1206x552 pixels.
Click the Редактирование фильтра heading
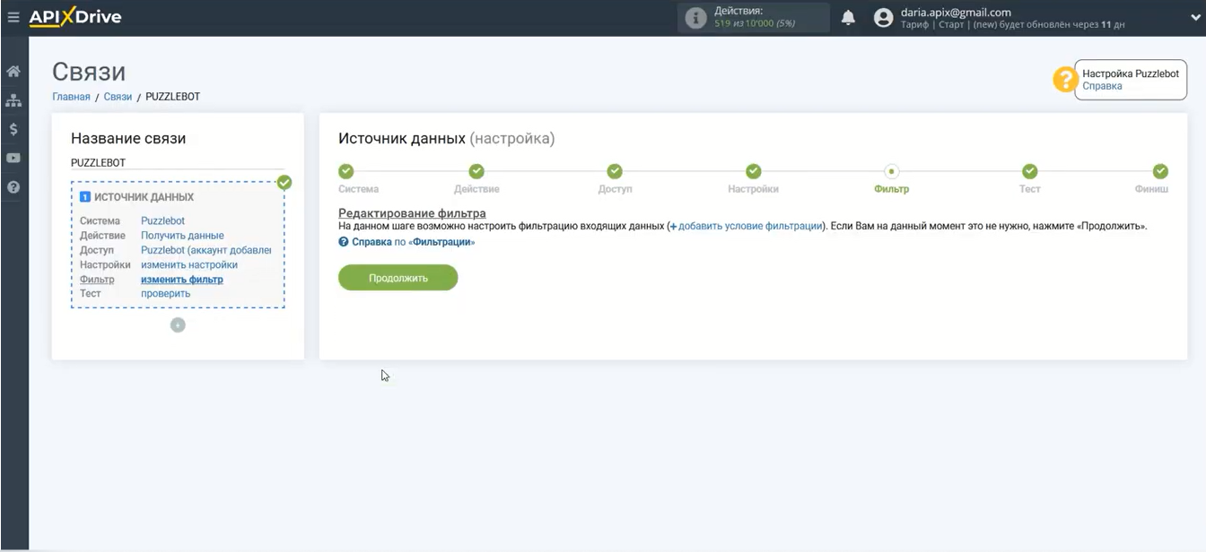(412, 213)
